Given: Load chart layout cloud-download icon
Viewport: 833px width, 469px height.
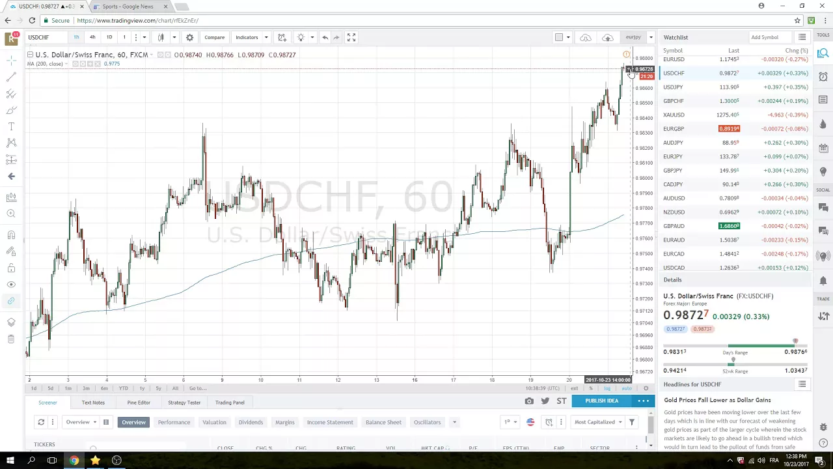Looking at the screenshot, I should click(x=586, y=37).
